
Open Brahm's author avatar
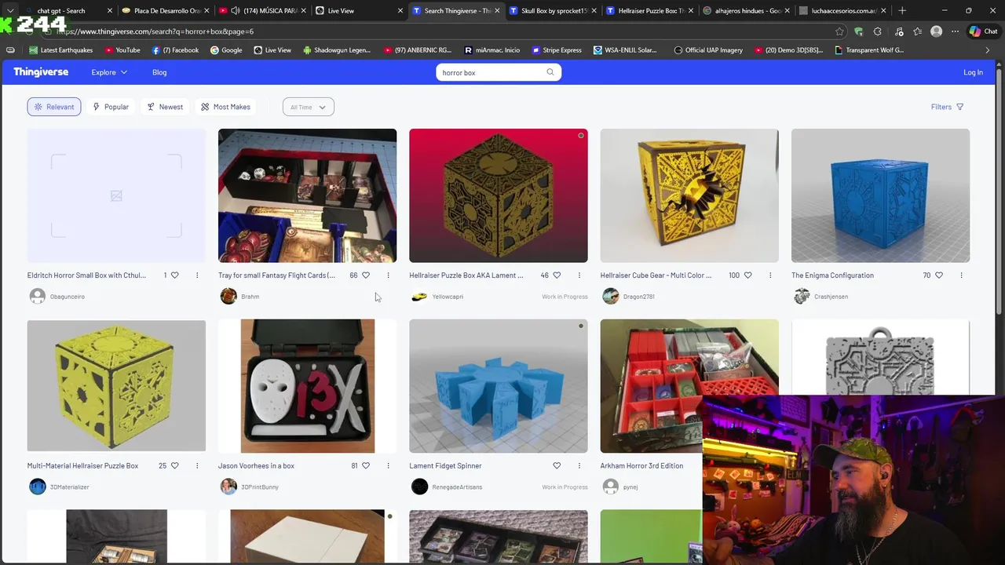point(228,296)
